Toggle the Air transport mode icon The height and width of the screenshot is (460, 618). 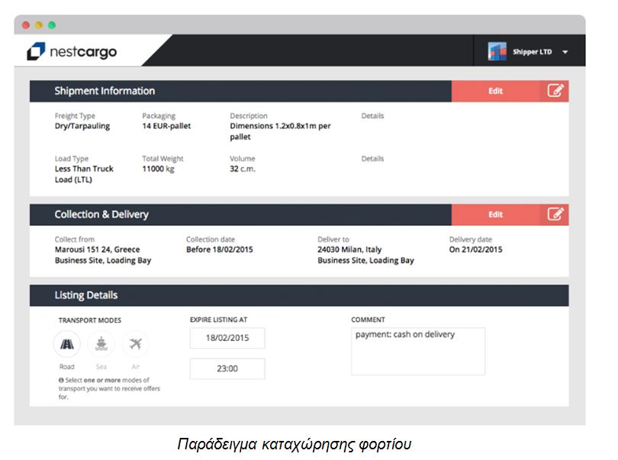(135, 344)
